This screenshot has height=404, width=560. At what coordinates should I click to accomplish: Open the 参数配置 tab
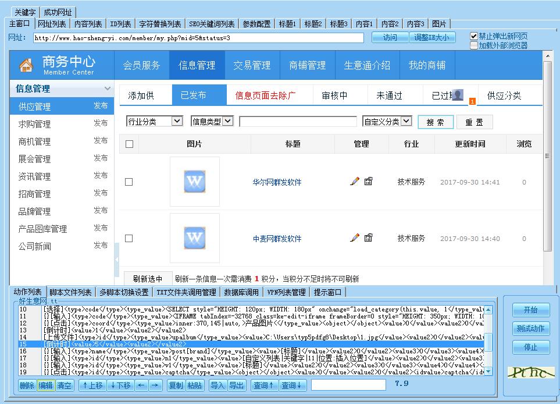coord(256,24)
